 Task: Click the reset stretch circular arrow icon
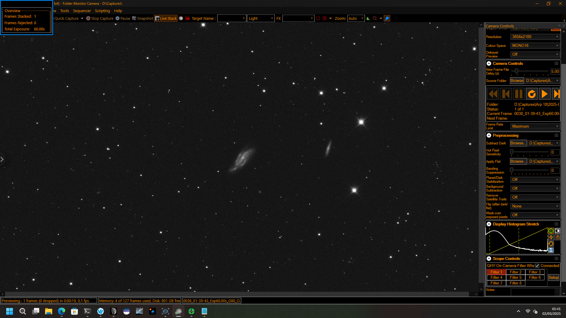click(551, 244)
